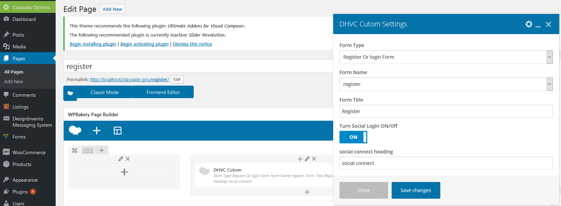561x206 pixels.
Task: Close the DHVC Cutom Settings panel with X
Action: [x=548, y=24]
